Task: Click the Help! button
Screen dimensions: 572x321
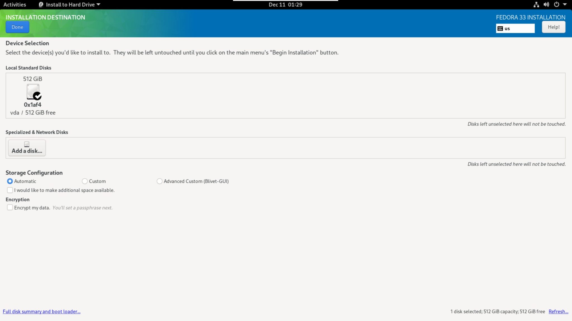Action: 554,27
